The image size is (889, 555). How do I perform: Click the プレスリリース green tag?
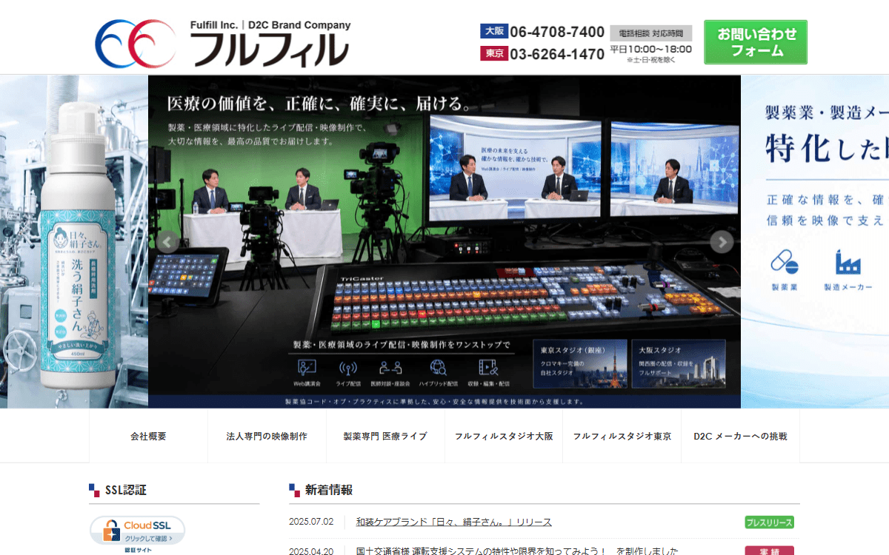(769, 522)
